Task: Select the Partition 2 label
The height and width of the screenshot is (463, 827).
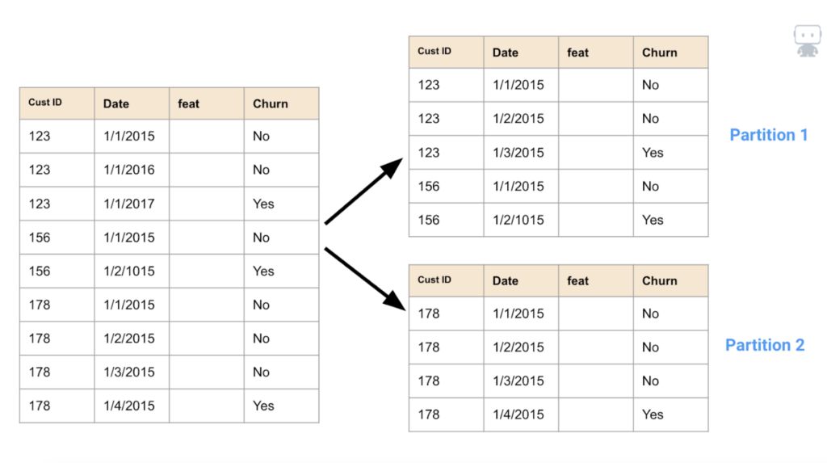Action: (765, 345)
